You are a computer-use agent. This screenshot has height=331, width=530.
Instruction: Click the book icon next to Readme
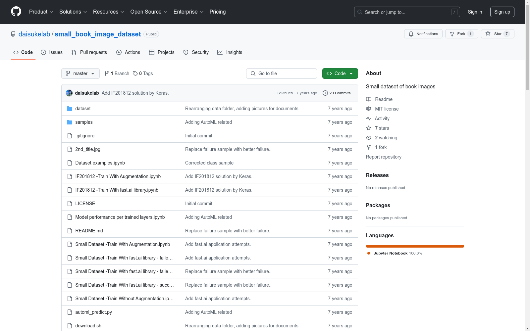click(x=369, y=99)
